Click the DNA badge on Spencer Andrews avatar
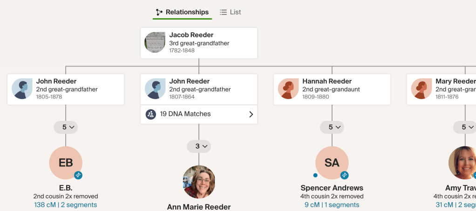This screenshot has height=211, width=476. [x=345, y=175]
